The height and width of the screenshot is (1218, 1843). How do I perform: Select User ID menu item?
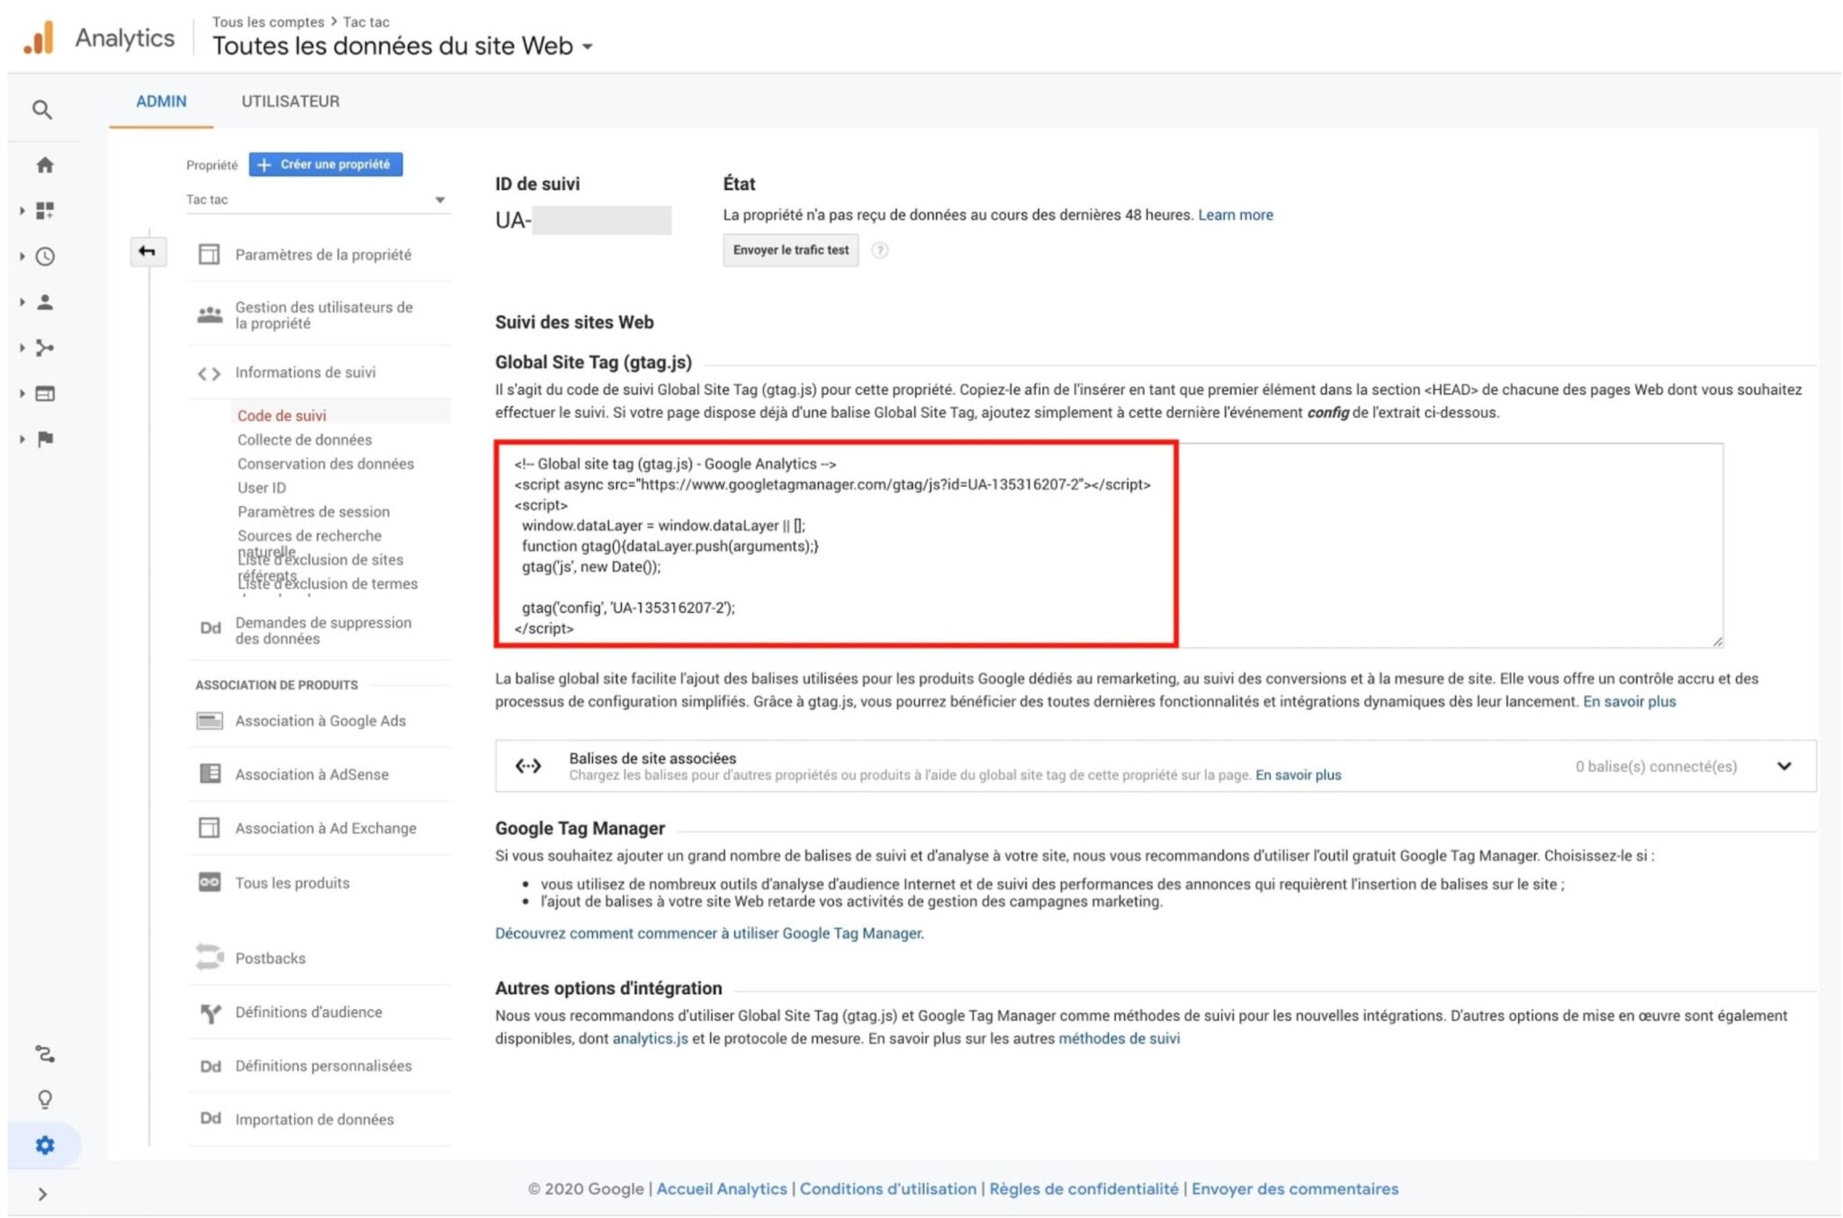(x=262, y=488)
